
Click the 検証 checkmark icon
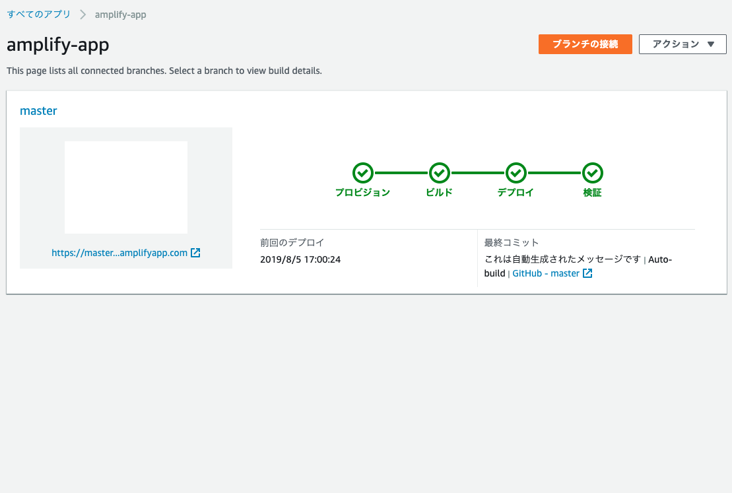(x=593, y=173)
